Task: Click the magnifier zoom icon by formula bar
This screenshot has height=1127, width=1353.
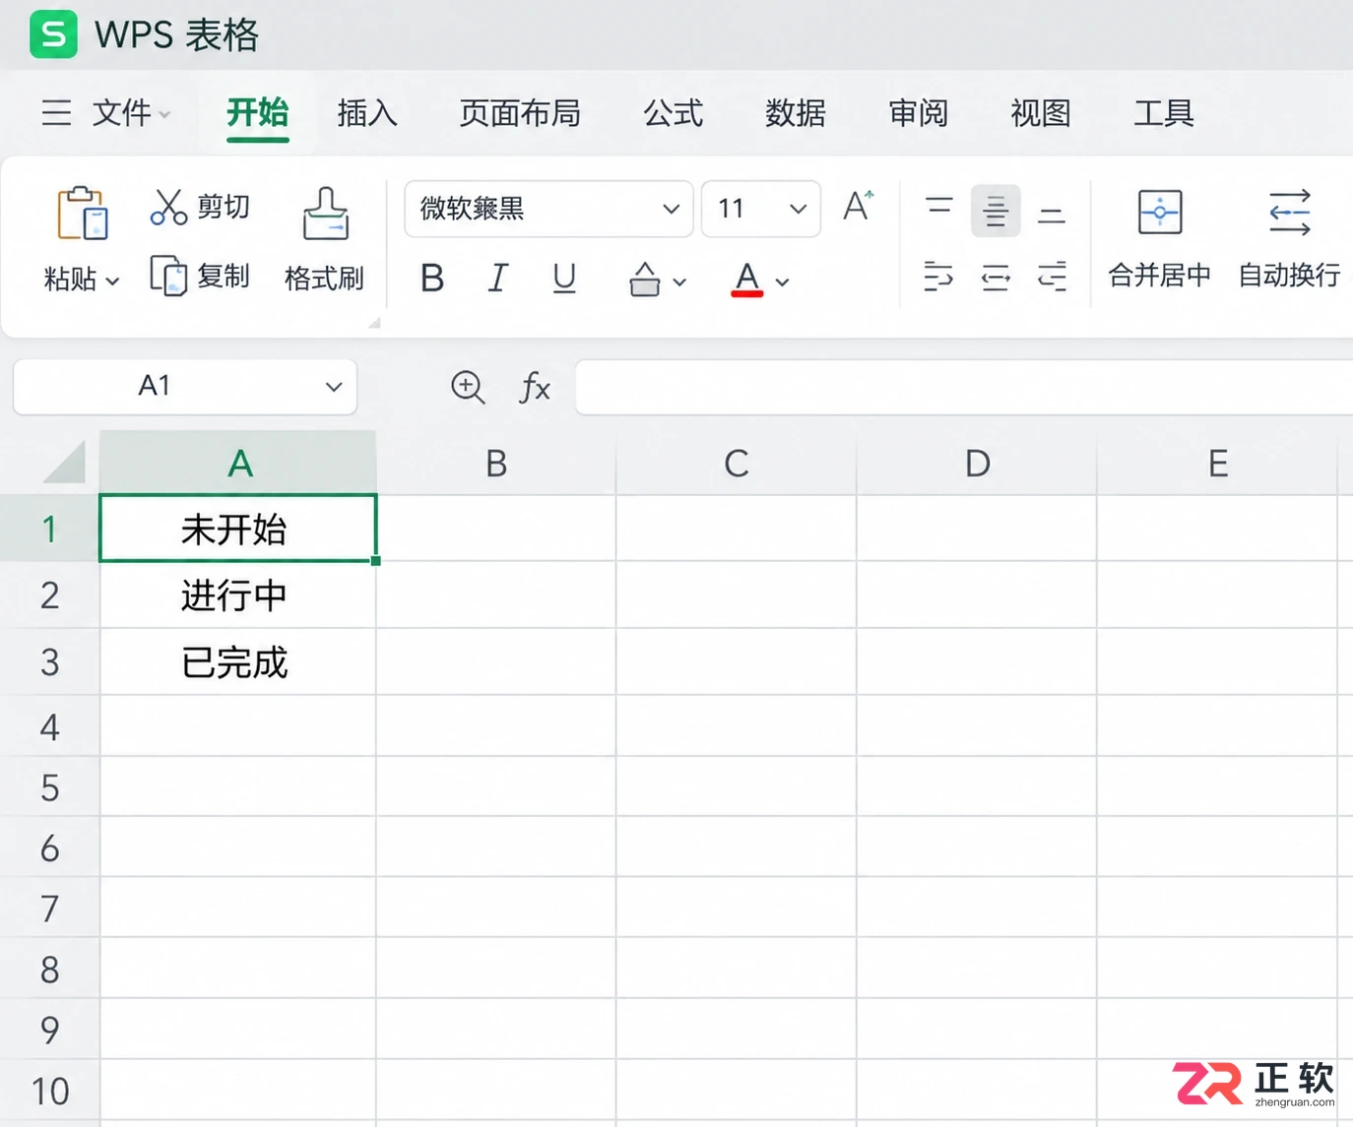Action: (x=468, y=387)
